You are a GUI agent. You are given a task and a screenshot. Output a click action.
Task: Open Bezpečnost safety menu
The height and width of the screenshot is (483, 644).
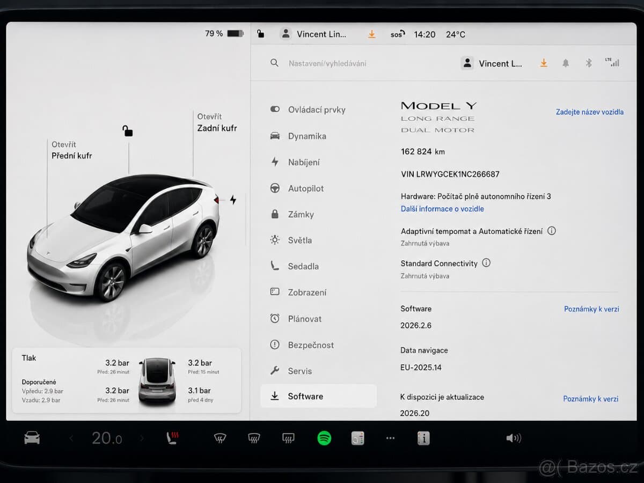click(x=318, y=345)
